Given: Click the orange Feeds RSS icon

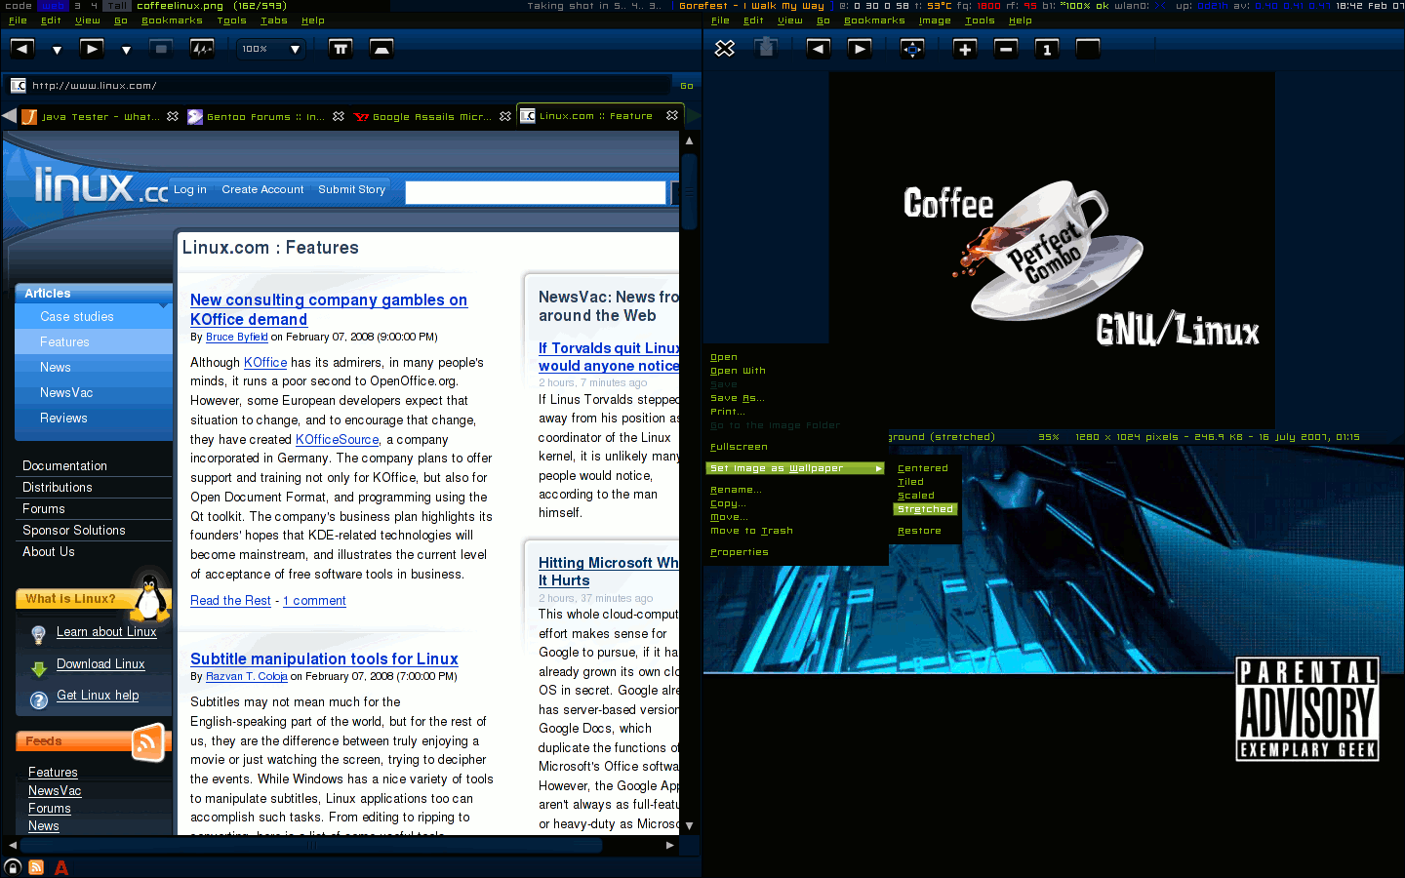Looking at the screenshot, I should pyautogui.click(x=148, y=743).
